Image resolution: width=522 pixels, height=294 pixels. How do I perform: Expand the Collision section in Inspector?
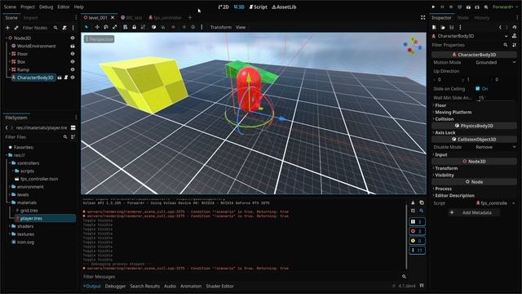444,119
